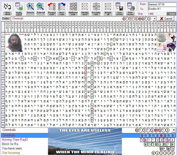Click the From field Genesis 37:10

pos(162,4)
